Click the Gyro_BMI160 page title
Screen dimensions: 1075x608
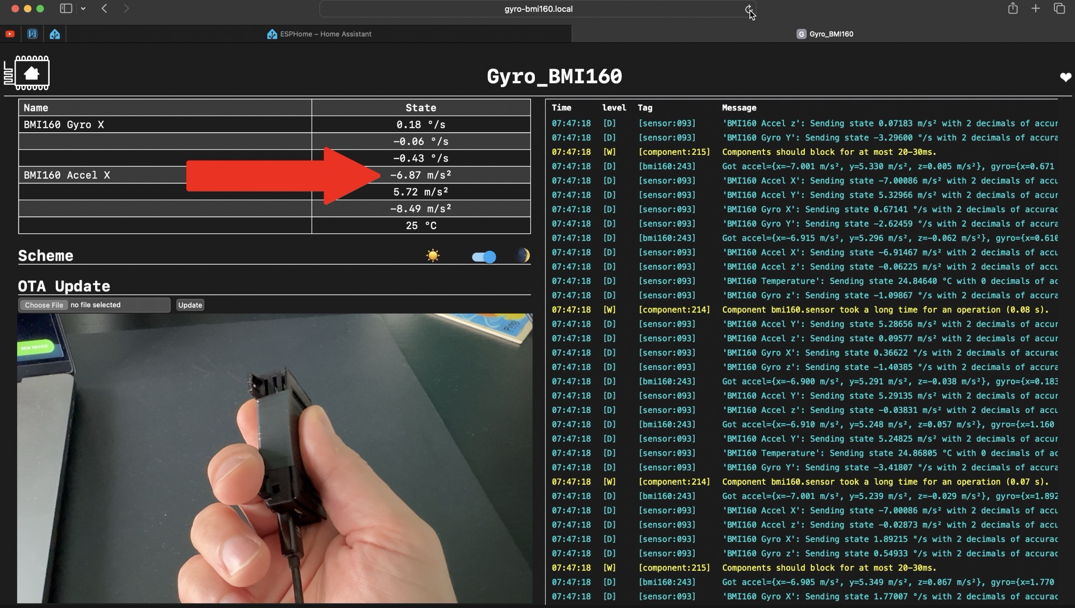(554, 76)
